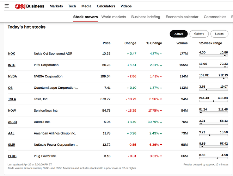
Task: Open the Calculators menu item
Action: (x=106, y=6)
